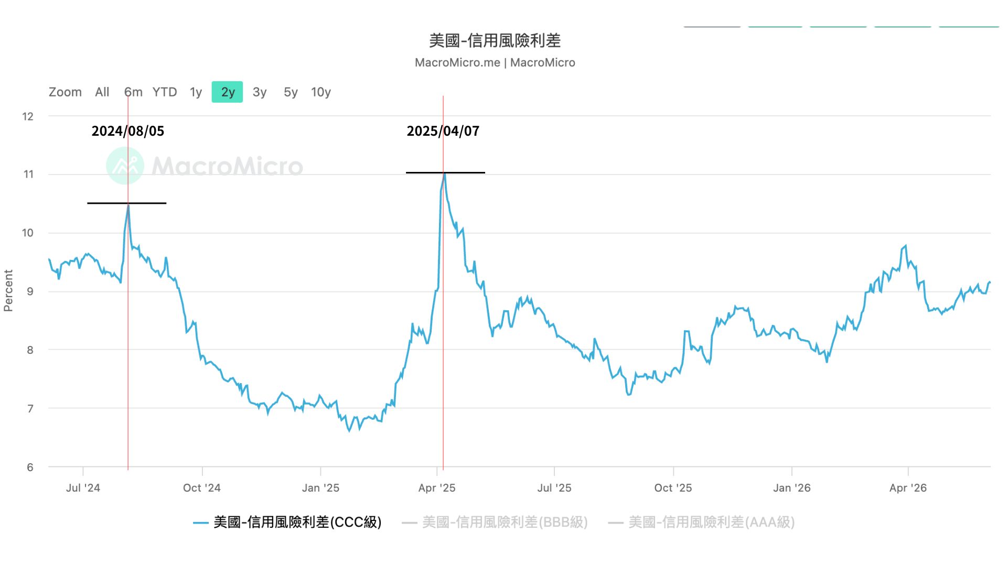Click the Jan '25 axis label
The image size is (1007, 566).
[320, 488]
